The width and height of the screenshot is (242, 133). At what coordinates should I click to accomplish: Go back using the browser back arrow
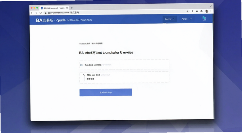coord(32,13)
